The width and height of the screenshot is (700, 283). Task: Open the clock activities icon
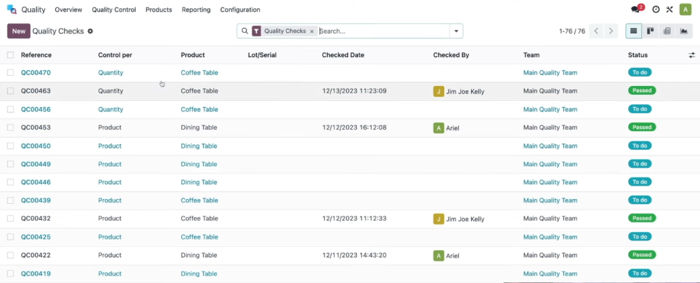(656, 10)
